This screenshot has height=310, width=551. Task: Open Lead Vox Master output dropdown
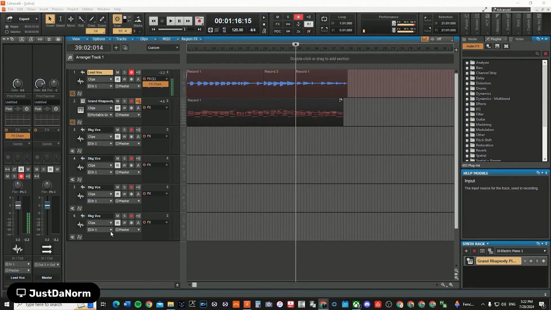click(x=128, y=86)
